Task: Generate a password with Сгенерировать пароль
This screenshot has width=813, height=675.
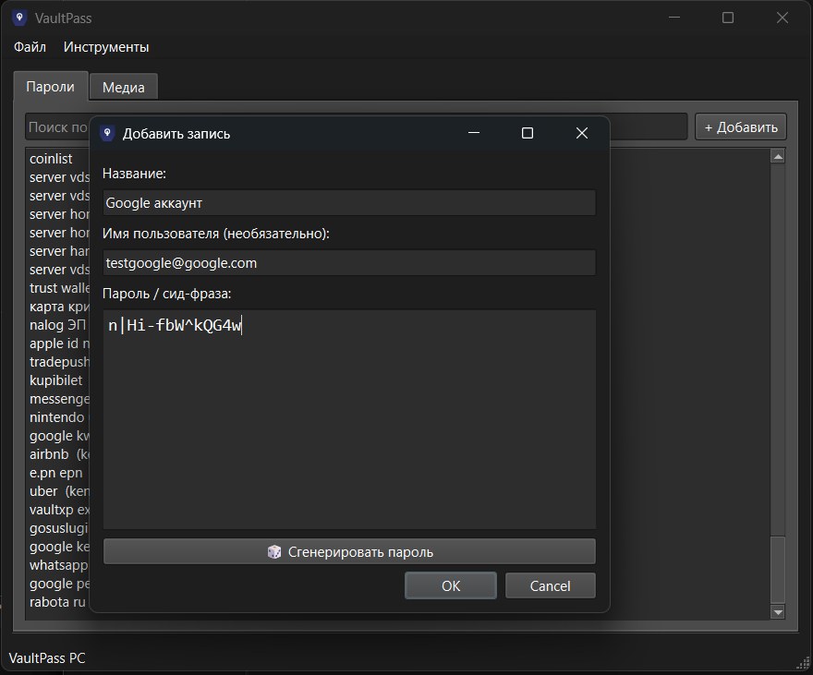Action: (349, 551)
